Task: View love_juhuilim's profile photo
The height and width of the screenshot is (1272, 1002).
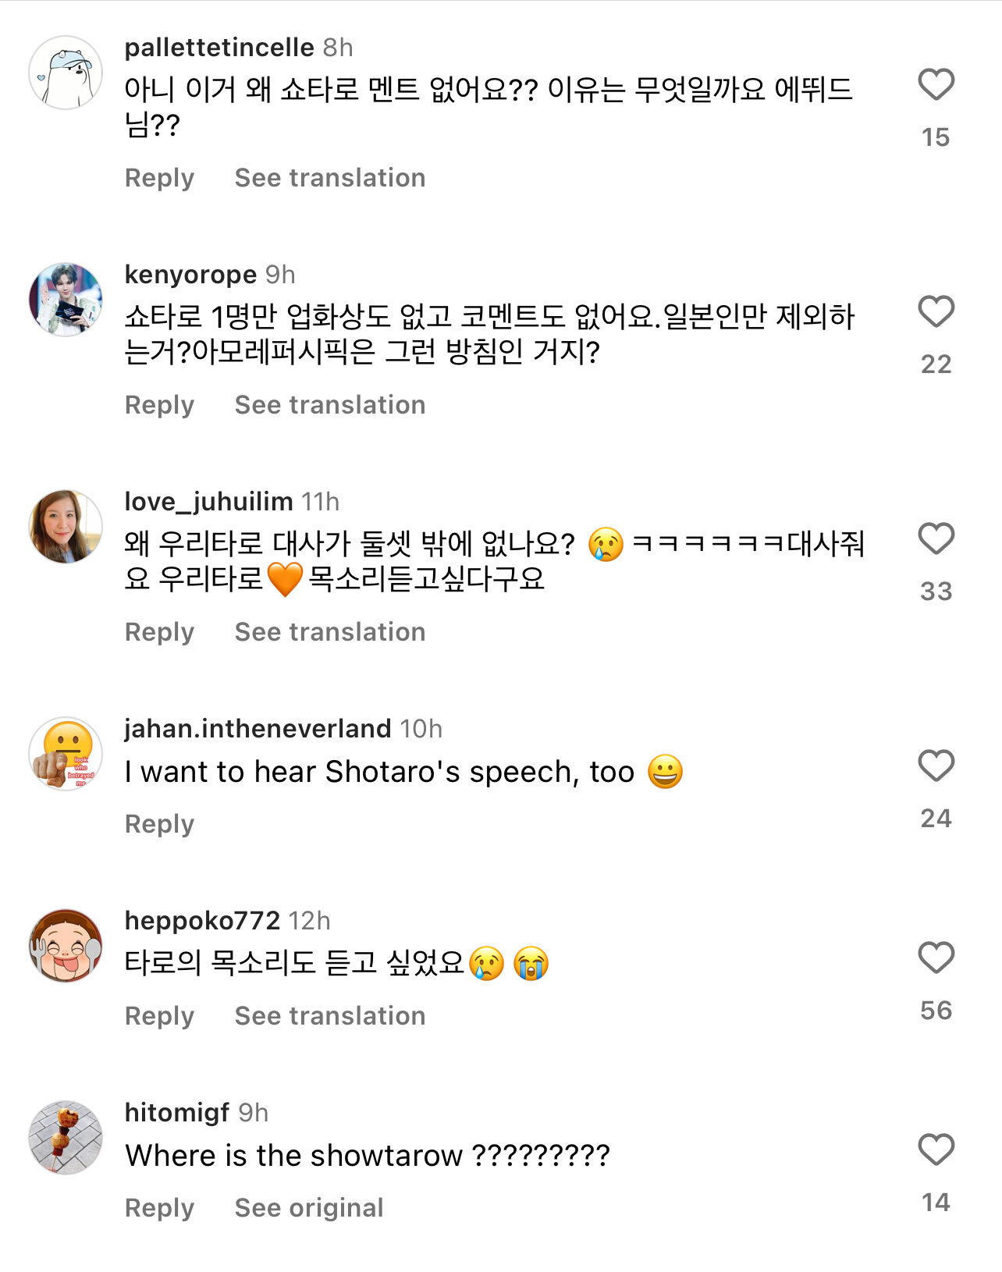Action: pyautogui.click(x=66, y=527)
